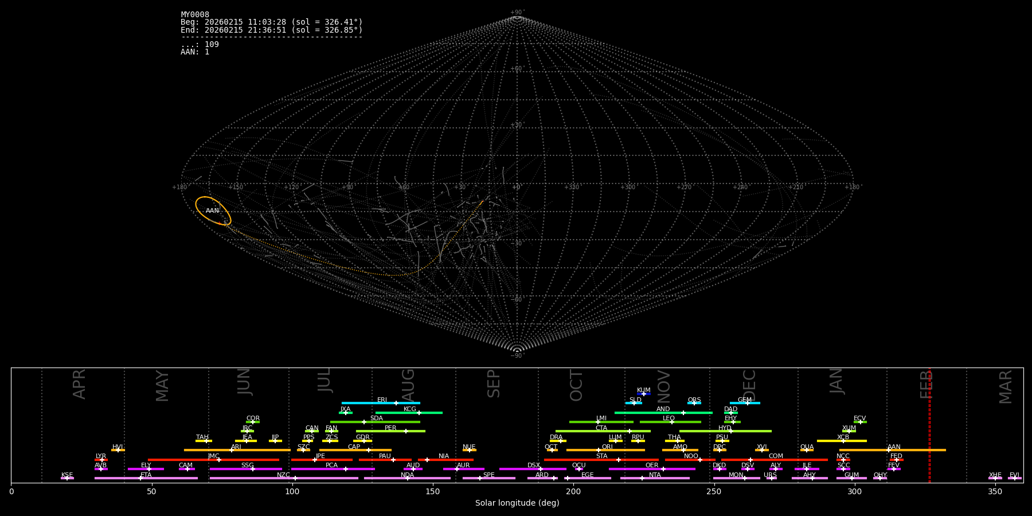Click the '...: 109' sporadic count text
Image resolution: width=1032 pixels, height=516 pixels.
200,45
